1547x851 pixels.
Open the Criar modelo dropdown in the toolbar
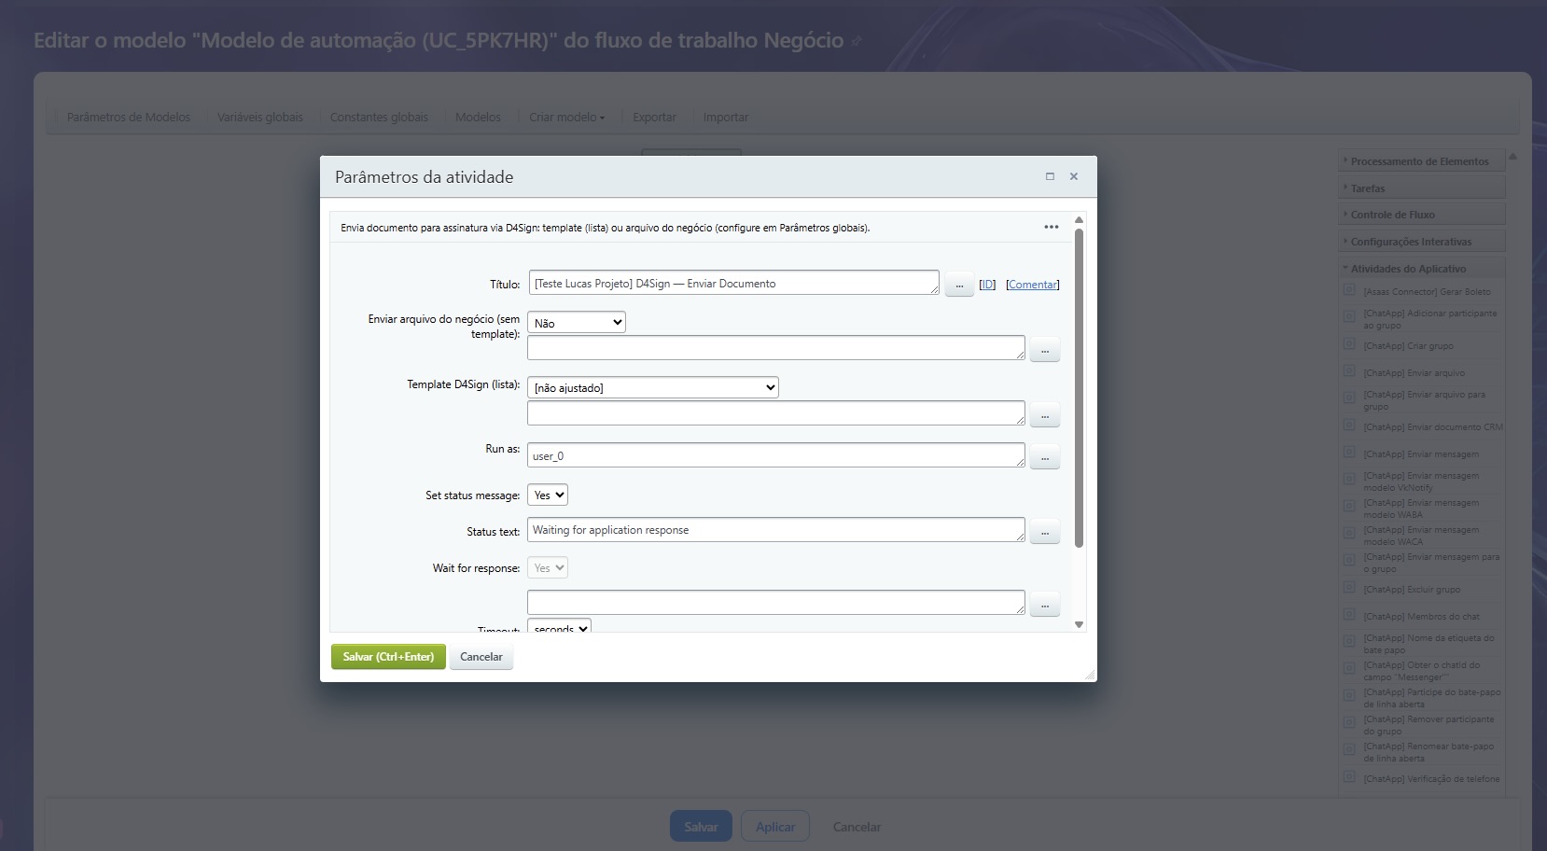pyautogui.click(x=566, y=118)
